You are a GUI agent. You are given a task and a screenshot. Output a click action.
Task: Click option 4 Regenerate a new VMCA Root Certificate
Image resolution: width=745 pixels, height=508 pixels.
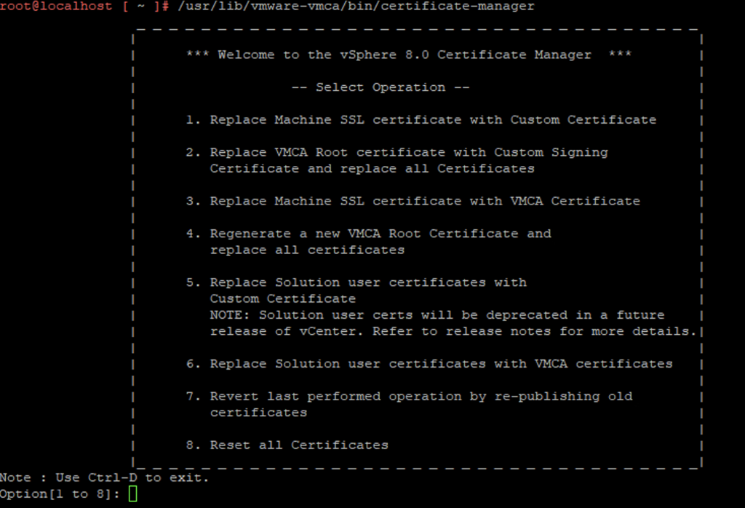point(369,234)
